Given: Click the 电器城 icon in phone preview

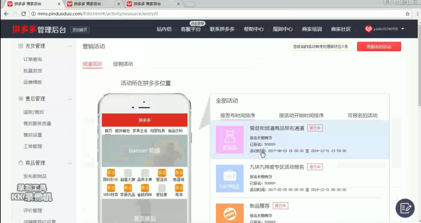Looking at the screenshot, I should point(179,173).
